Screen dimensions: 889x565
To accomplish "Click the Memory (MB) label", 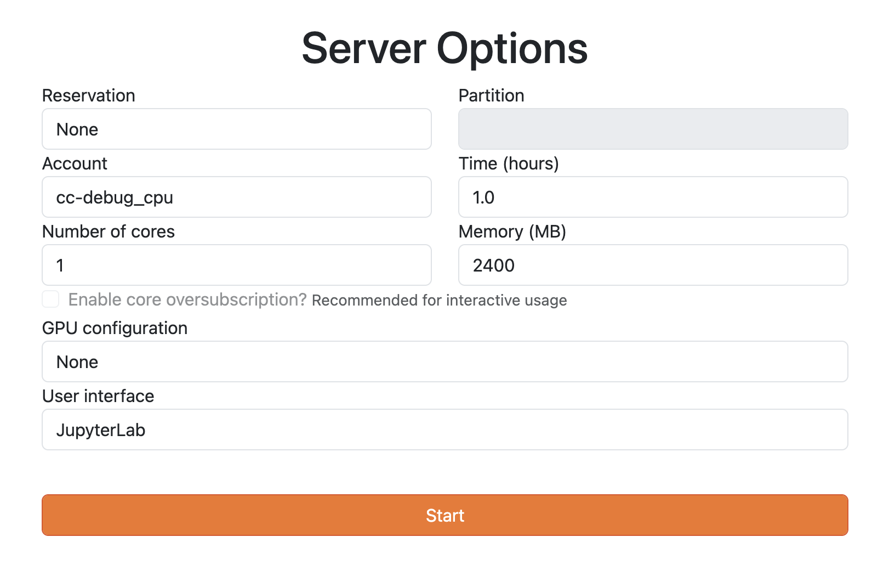I will click(512, 231).
